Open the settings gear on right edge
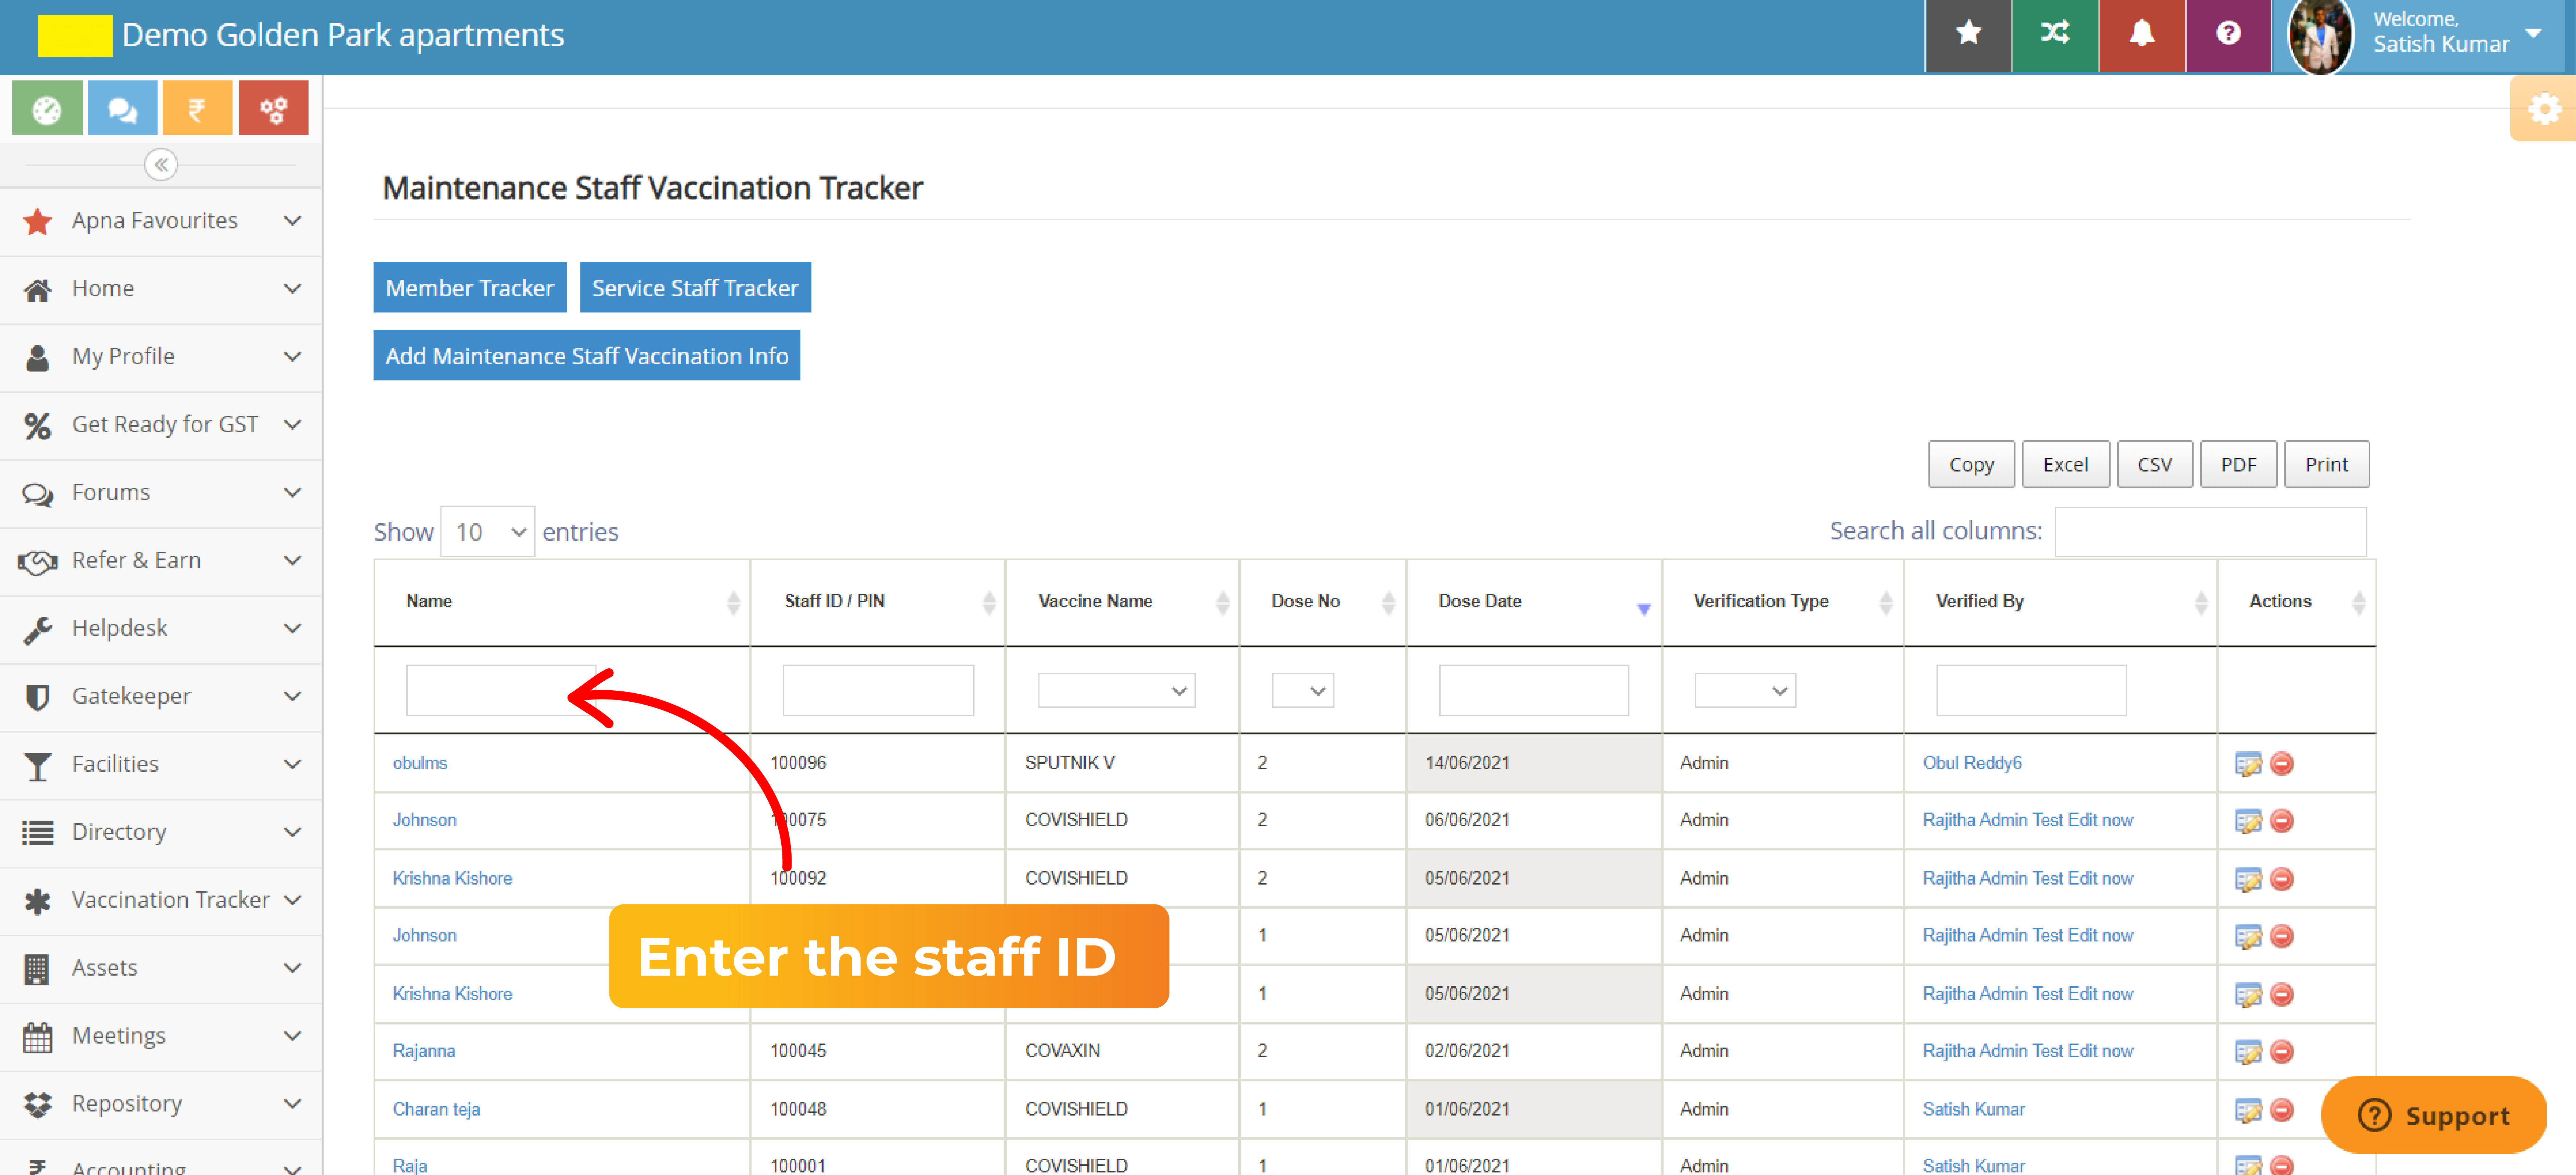The height and width of the screenshot is (1175, 2576). [2544, 109]
